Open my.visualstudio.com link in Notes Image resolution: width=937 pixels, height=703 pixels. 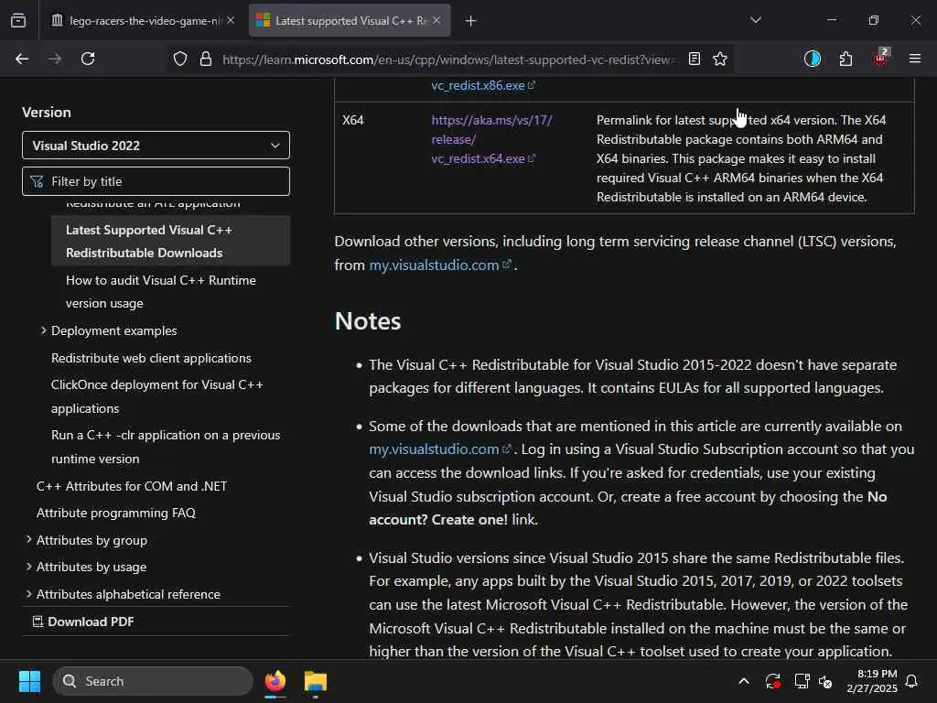pos(440,449)
